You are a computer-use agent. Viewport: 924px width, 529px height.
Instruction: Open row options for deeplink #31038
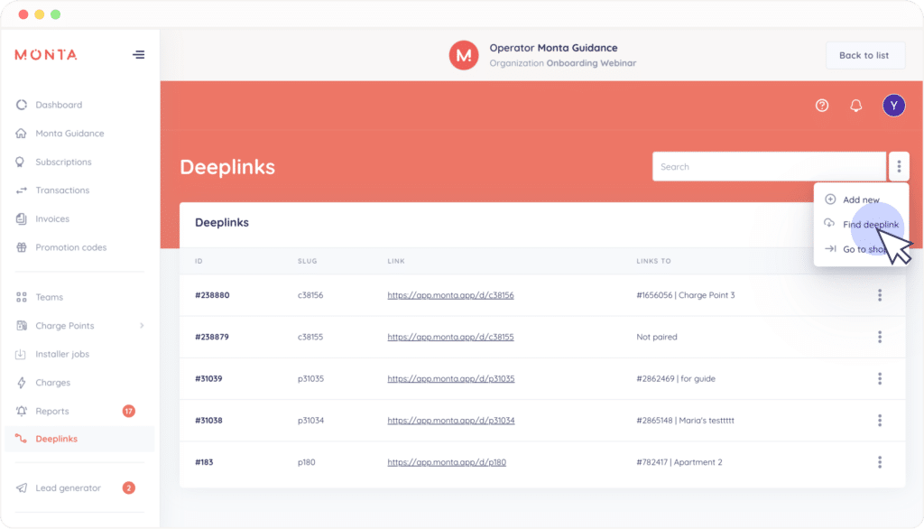click(x=880, y=421)
